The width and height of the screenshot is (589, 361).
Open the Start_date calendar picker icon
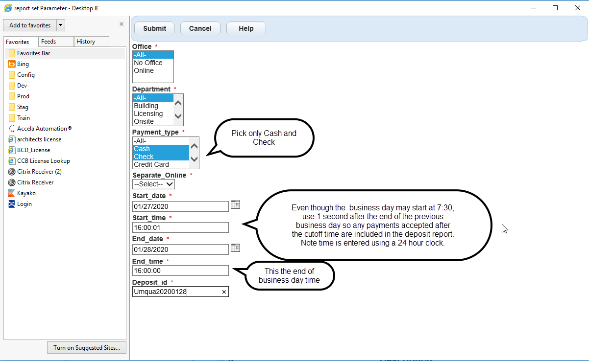pos(235,205)
